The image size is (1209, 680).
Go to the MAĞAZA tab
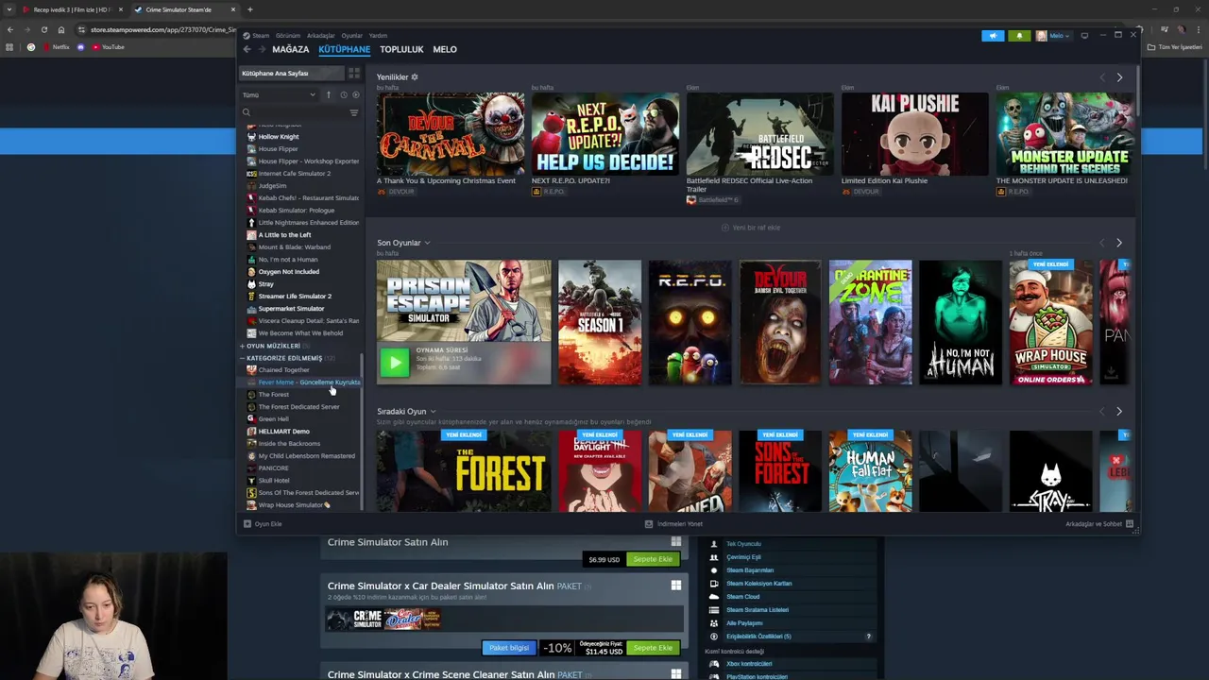(291, 49)
